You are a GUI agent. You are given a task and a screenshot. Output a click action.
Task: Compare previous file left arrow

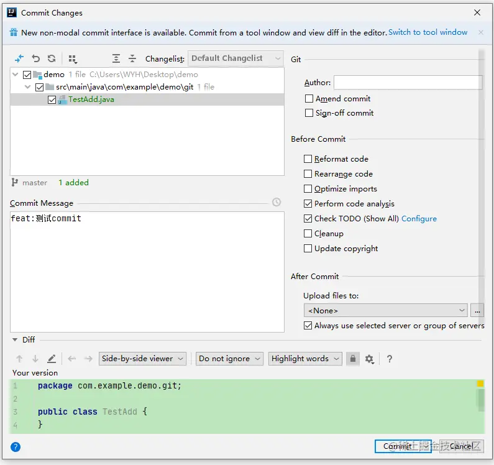click(x=72, y=359)
